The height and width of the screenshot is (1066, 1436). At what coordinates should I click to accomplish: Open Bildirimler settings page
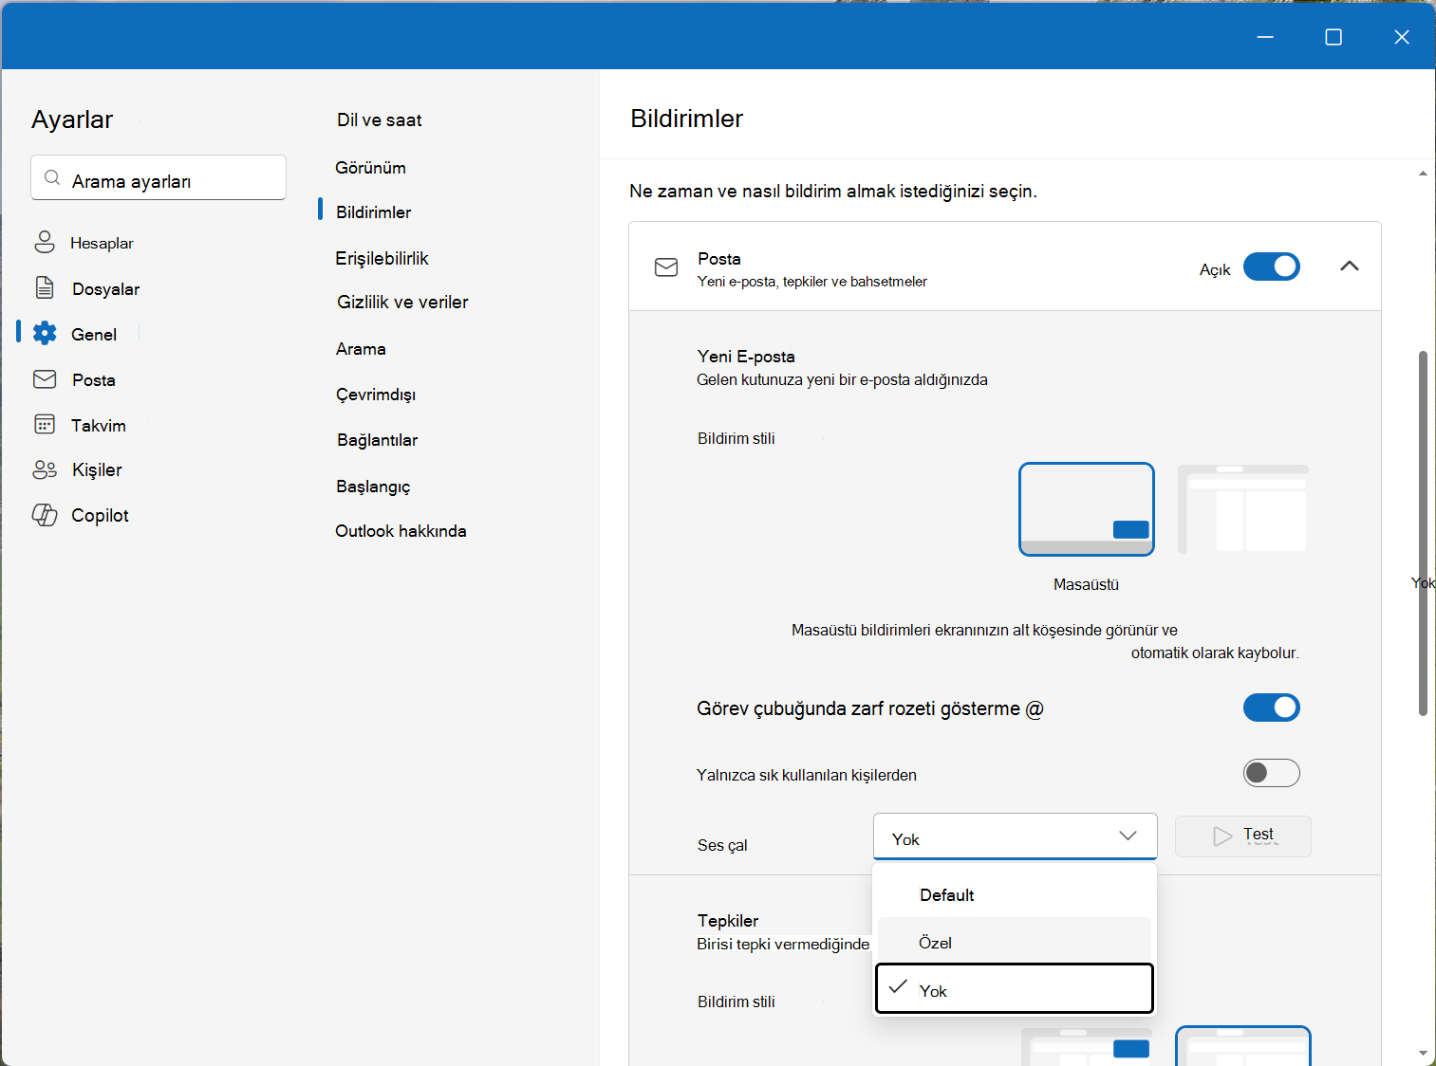[x=374, y=212]
